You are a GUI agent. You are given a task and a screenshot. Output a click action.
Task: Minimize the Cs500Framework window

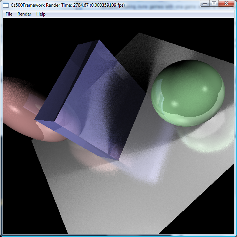point(206,3)
